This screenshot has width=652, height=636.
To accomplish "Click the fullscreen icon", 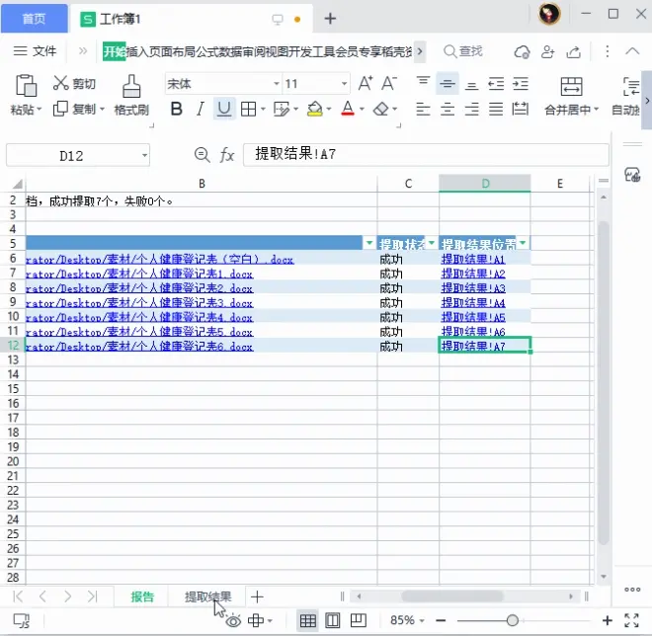I will (631, 620).
